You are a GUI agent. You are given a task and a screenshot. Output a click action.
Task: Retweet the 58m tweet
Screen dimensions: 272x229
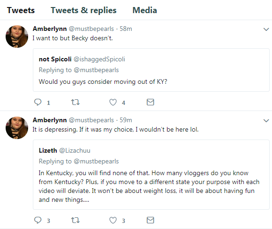point(76,102)
